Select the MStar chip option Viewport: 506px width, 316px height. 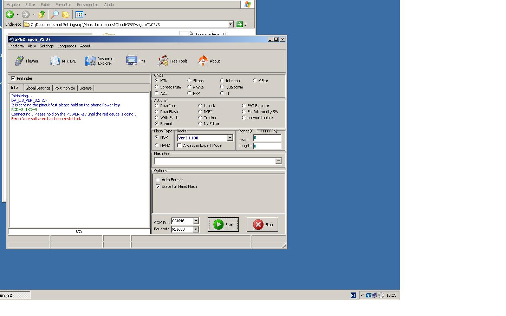tap(255, 81)
